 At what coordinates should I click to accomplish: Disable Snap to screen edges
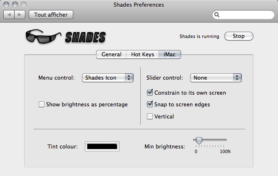150,104
